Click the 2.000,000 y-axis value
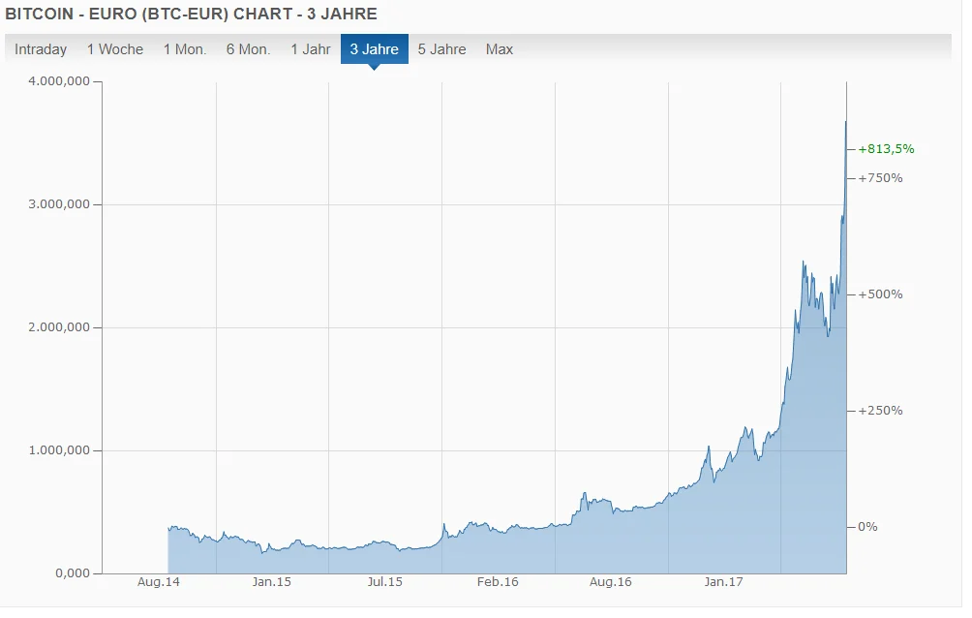The height and width of the screenshot is (618, 972). coord(59,327)
